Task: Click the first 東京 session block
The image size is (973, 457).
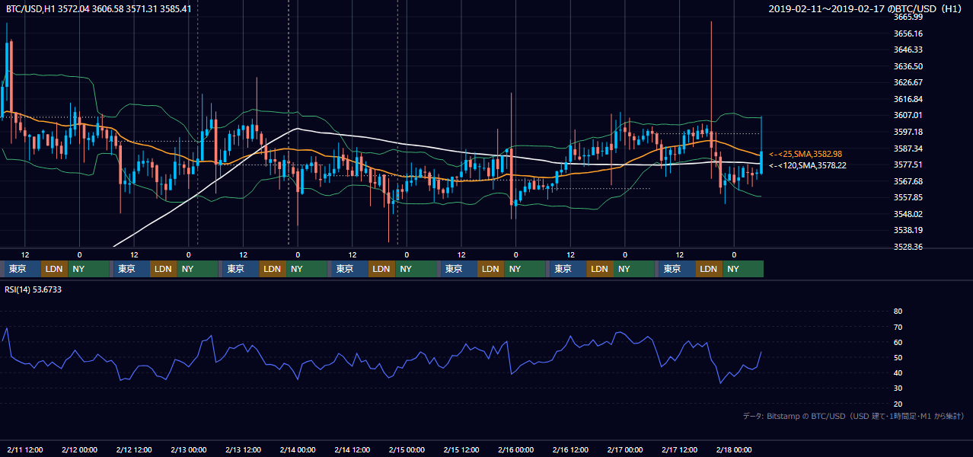Action: (23, 269)
